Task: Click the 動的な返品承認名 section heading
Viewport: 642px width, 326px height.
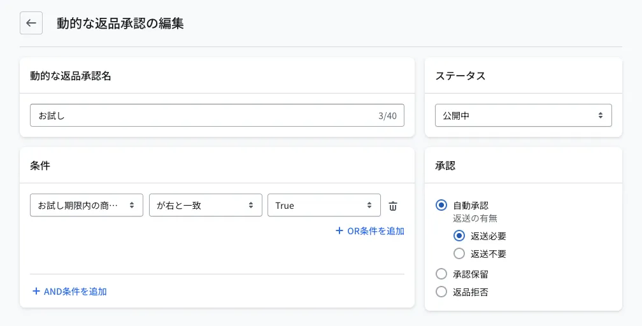Action: click(x=71, y=76)
